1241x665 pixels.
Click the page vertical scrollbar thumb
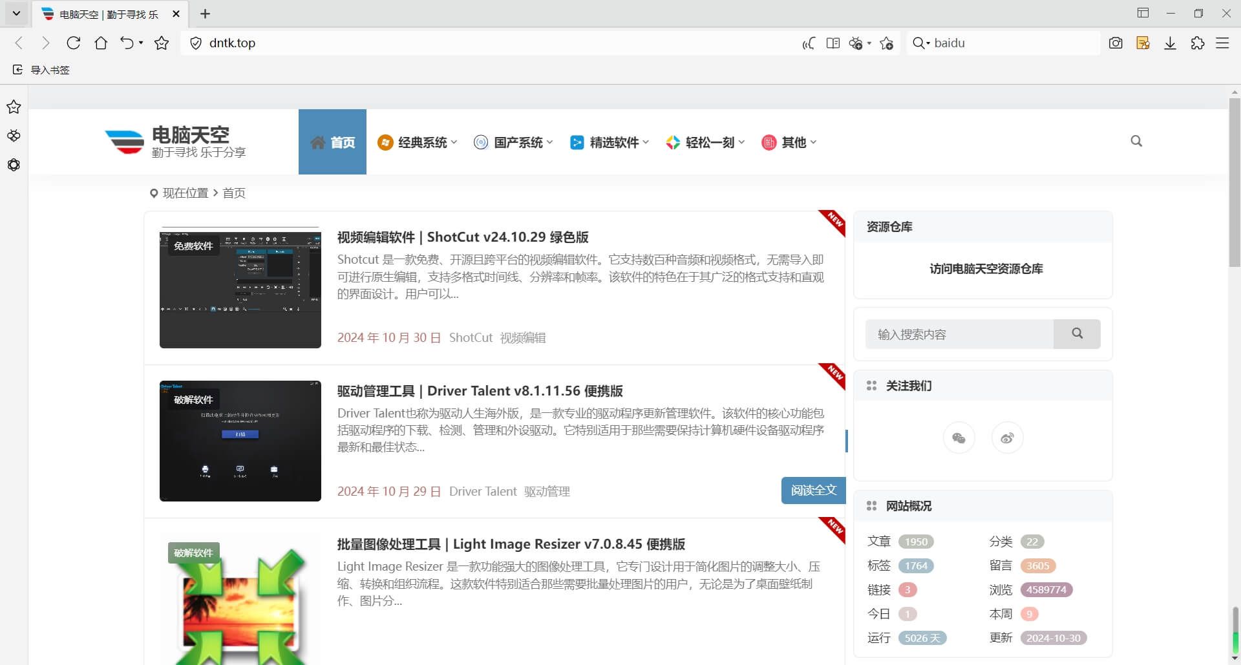(1235, 182)
